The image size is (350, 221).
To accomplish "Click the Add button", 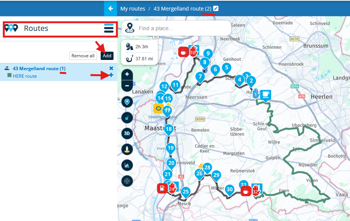I will (107, 56).
